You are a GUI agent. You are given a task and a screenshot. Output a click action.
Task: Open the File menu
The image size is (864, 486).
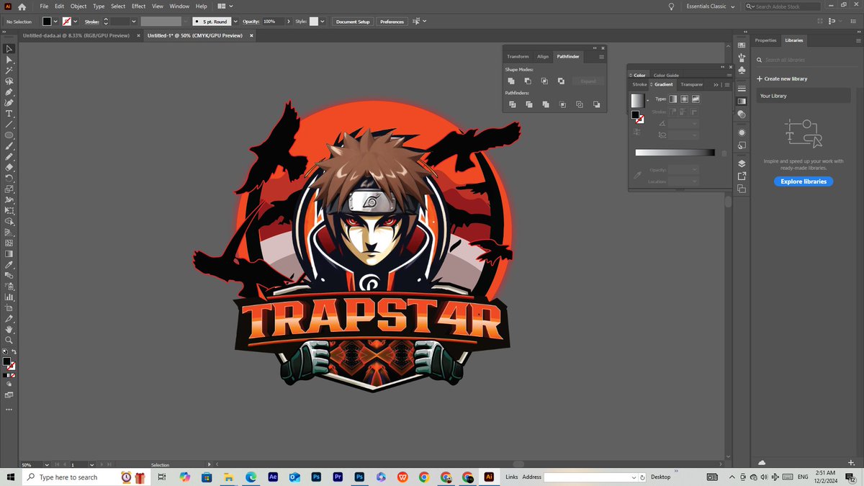point(44,6)
